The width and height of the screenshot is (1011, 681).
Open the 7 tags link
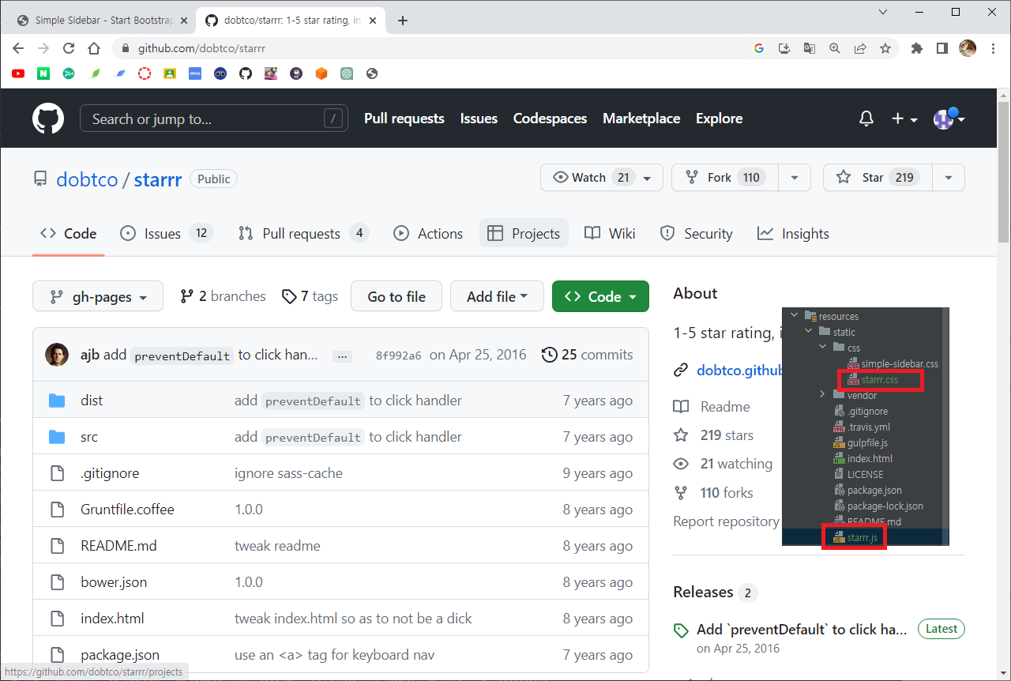click(310, 296)
